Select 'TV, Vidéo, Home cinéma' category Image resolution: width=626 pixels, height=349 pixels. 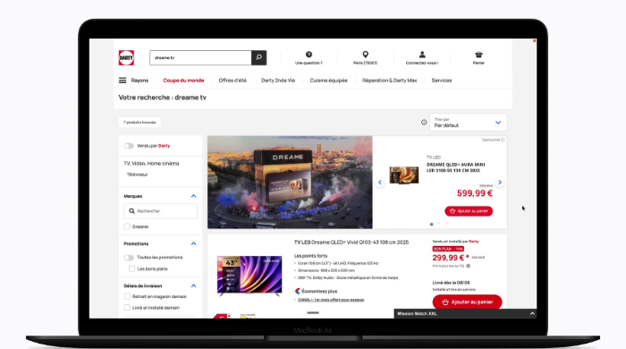(x=151, y=164)
